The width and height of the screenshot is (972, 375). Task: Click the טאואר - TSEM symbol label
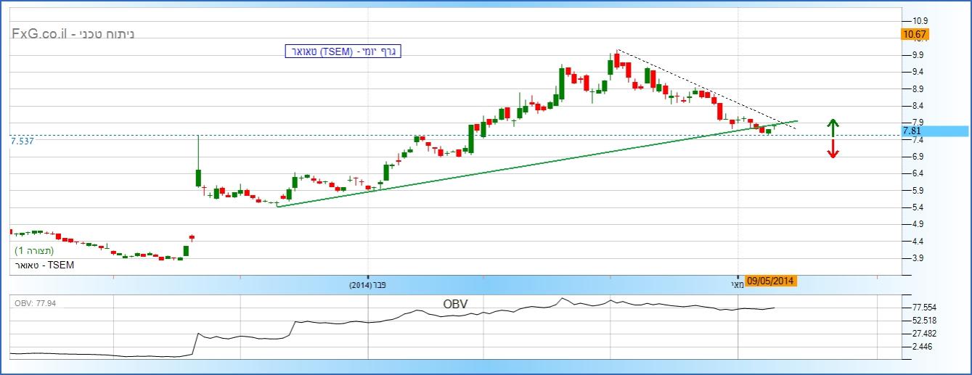click(44, 265)
